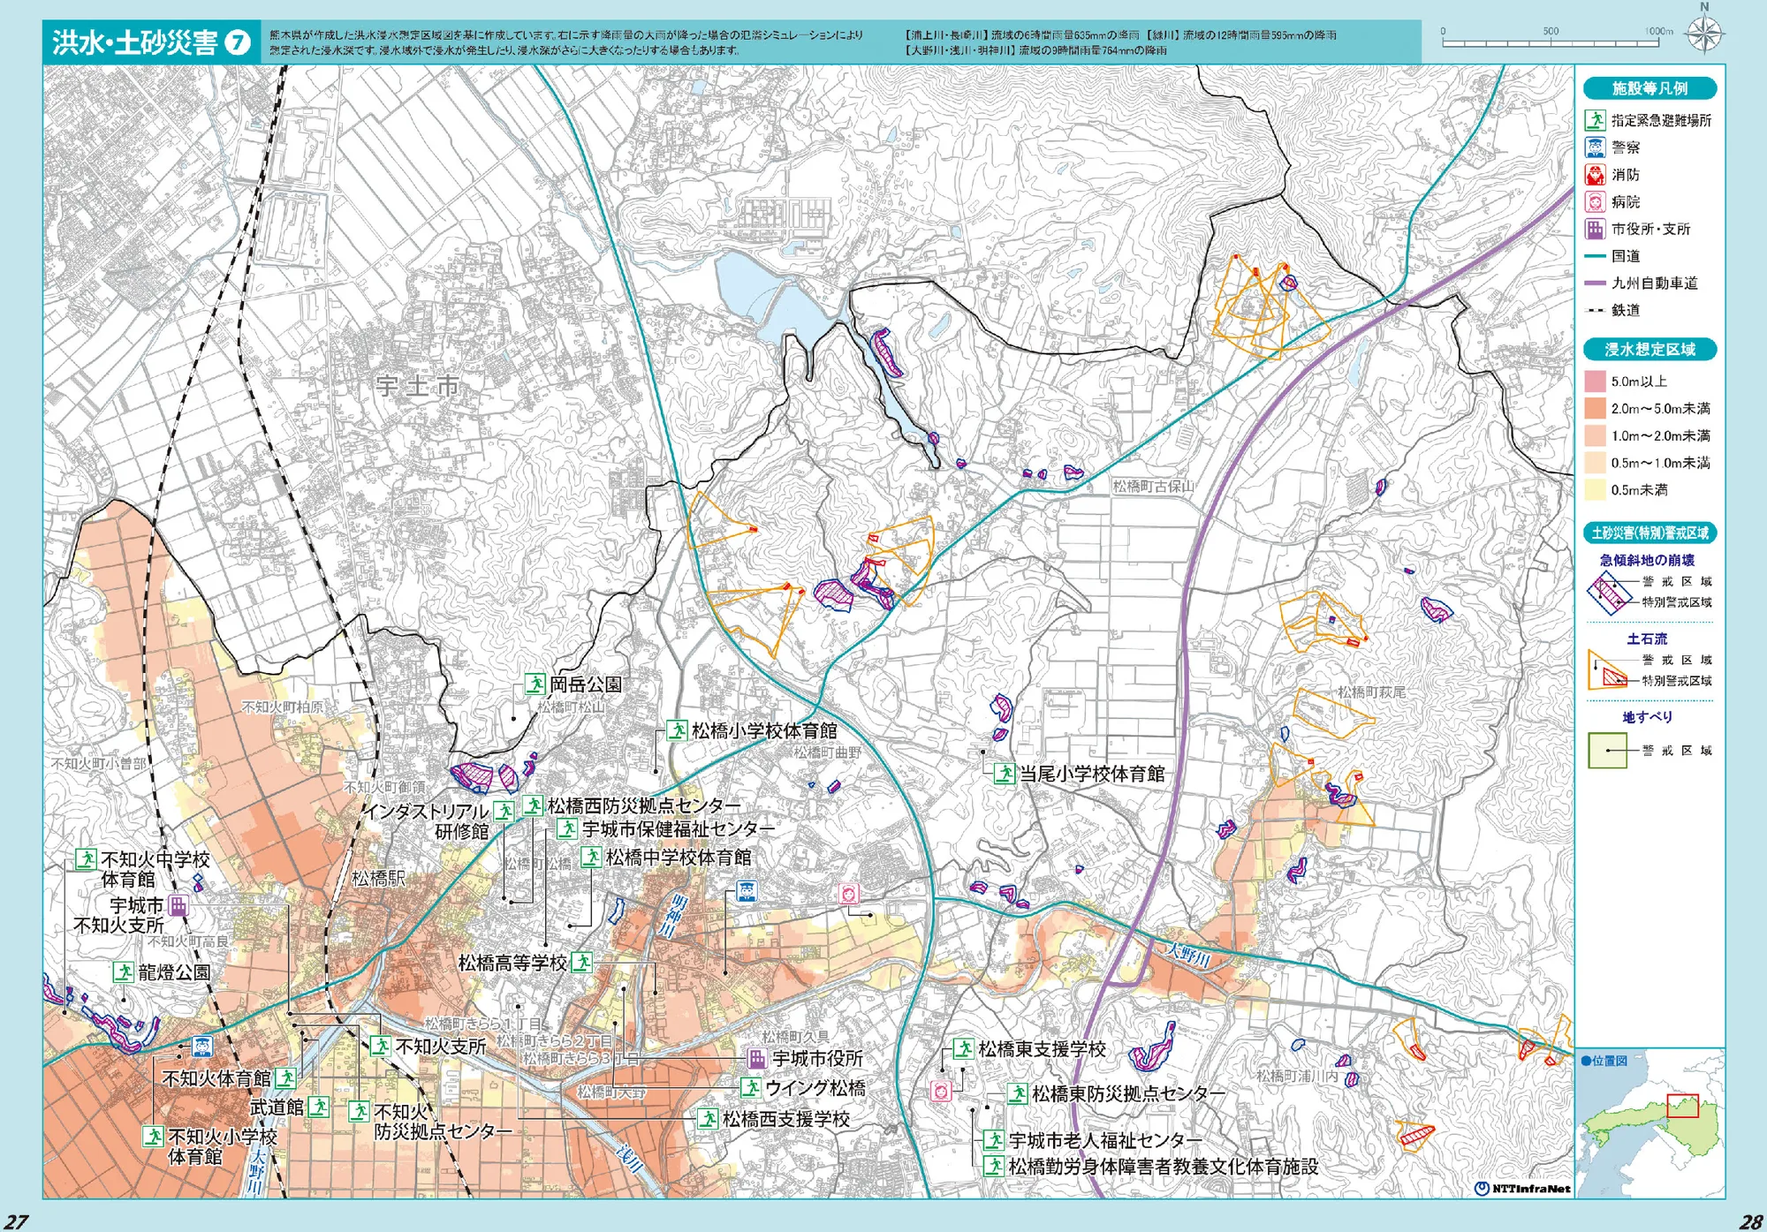The width and height of the screenshot is (1767, 1232).
Task: Click the evacuation icon beside 松橋高等学校
Action: (581, 963)
